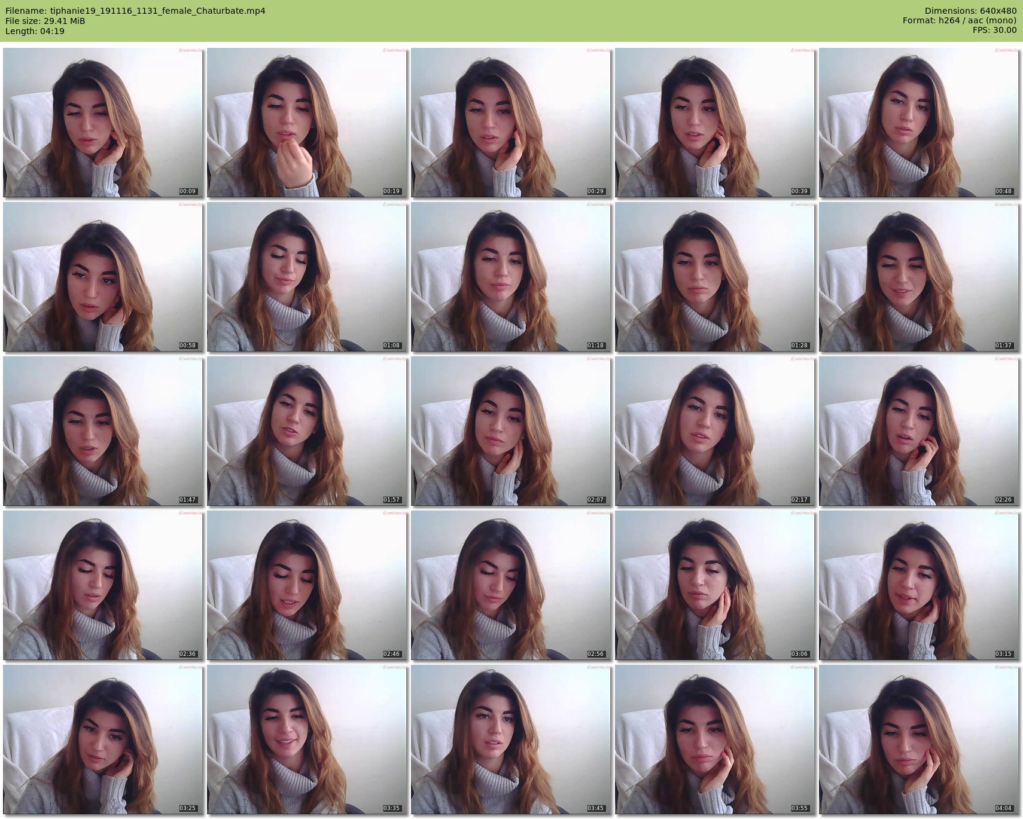This screenshot has height=819, width=1023.
Task: Open the frame marked 02:46
Action: pos(307,585)
